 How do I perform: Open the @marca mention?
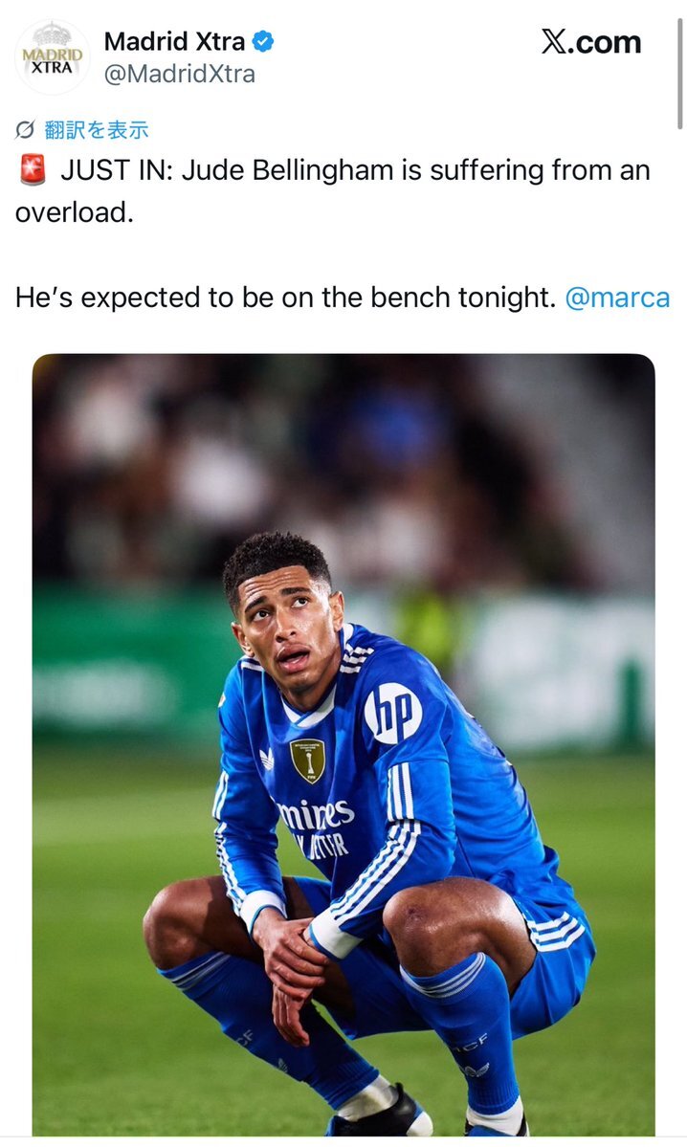(617, 298)
